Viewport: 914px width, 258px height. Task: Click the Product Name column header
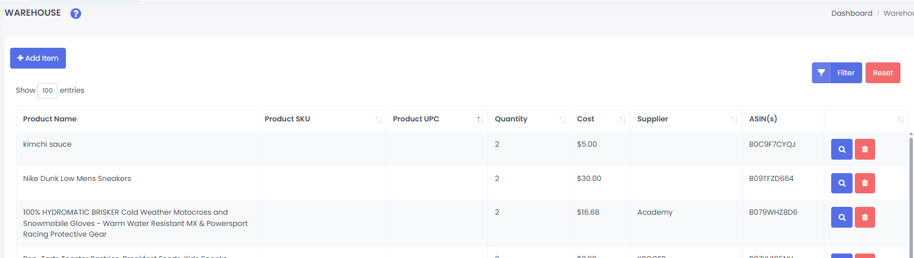[x=136, y=119]
